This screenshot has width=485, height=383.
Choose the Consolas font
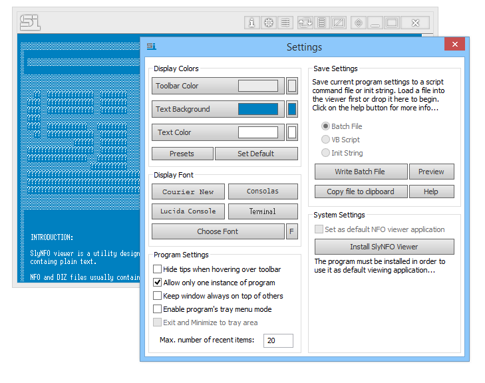[x=263, y=191]
